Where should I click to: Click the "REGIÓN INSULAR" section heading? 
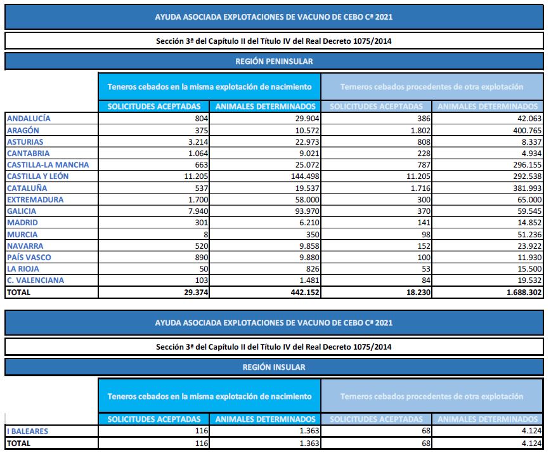pos(274,367)
